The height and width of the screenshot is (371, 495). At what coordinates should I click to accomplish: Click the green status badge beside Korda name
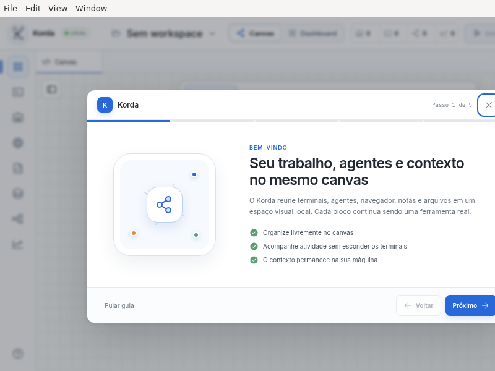(75, 33)
